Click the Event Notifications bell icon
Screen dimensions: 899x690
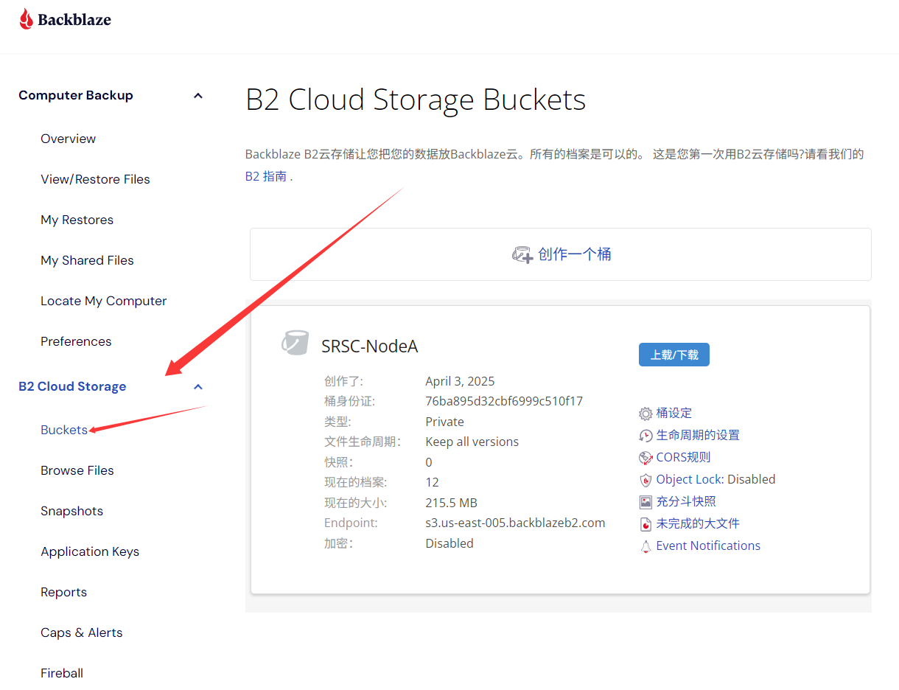(x=646, y=546)
